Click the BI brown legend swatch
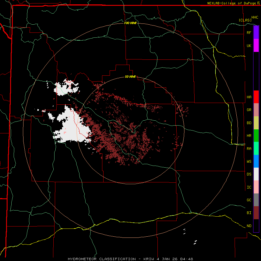Image resolution: width=261 pixels, height=261 pixels. point(256,213)
